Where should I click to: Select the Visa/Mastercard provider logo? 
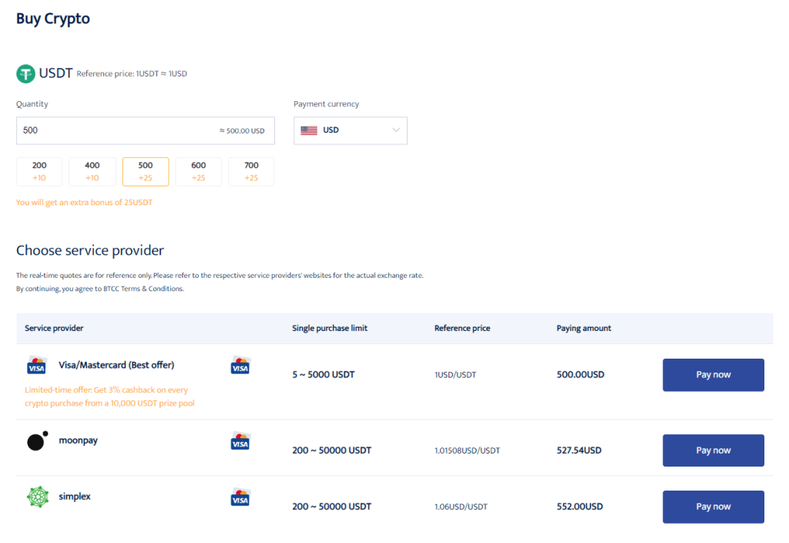tap(36, 364)
